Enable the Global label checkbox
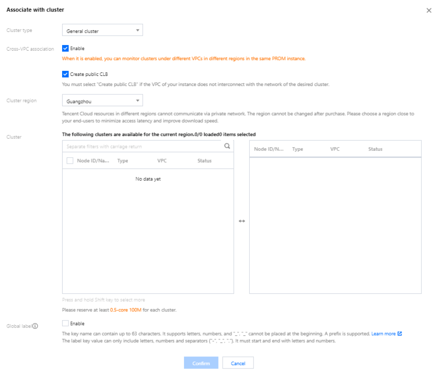Screen dimensions: 437x373 (65, 323)
